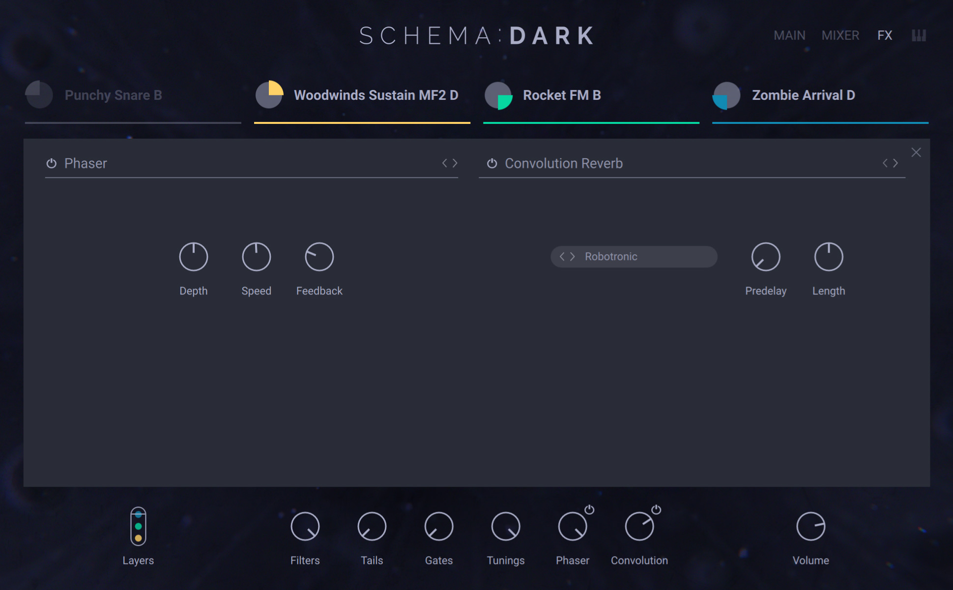Toggle power icon above bottom Convolution knob

pos(656,509)
